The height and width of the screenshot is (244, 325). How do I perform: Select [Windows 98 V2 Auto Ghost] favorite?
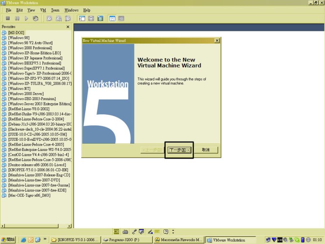(30, 43)
